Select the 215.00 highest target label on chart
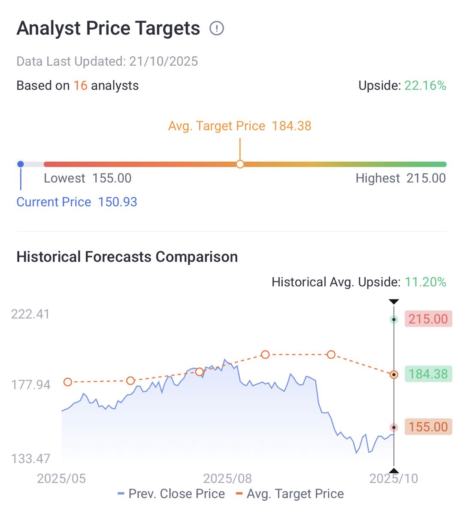 428,319
